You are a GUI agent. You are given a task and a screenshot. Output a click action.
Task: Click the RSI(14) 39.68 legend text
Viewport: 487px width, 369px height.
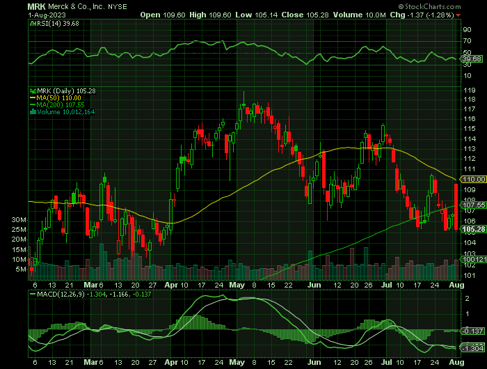coord(58,23)
